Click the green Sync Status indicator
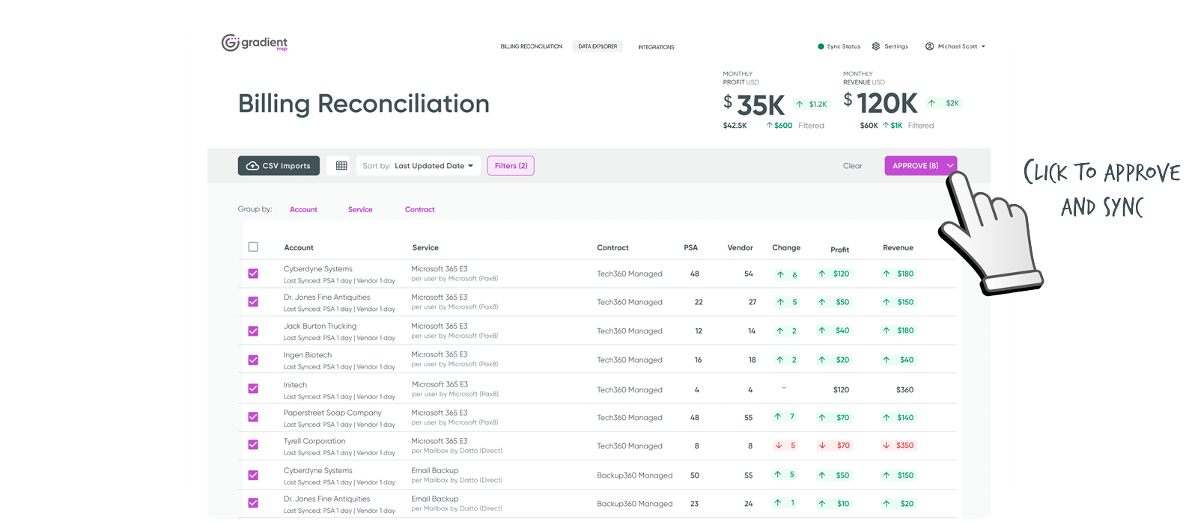 821,46
